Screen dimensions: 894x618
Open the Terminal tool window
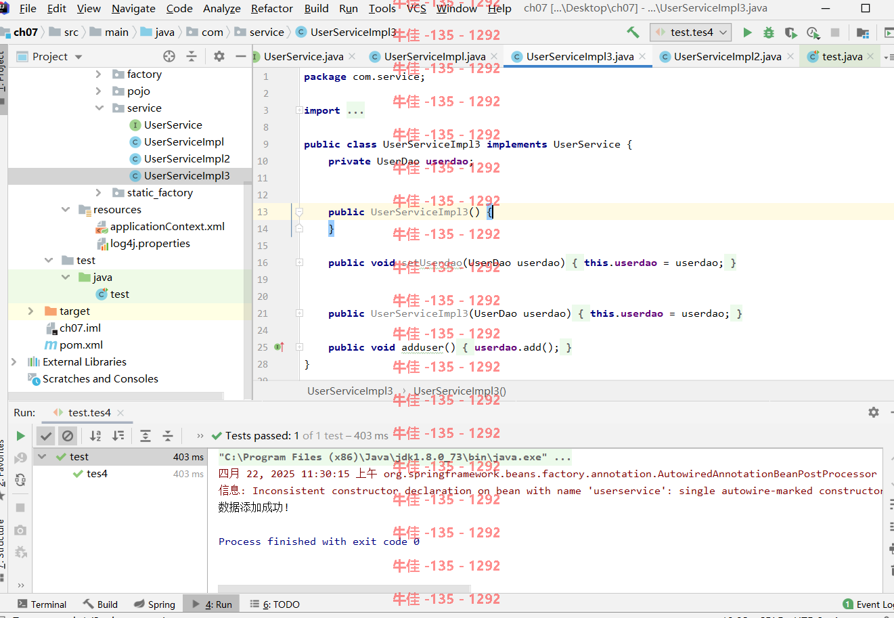coord(42,604)
